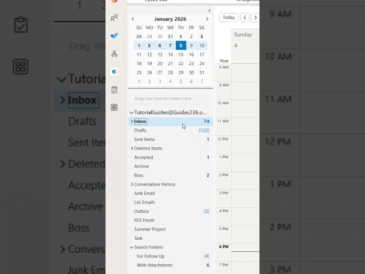
Task: Select January 31 in mini calendar
Action: pyautogui.click(x=202, y=72)
